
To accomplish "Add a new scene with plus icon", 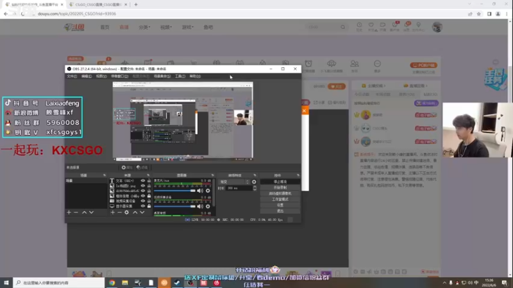I will click(69, 212).
